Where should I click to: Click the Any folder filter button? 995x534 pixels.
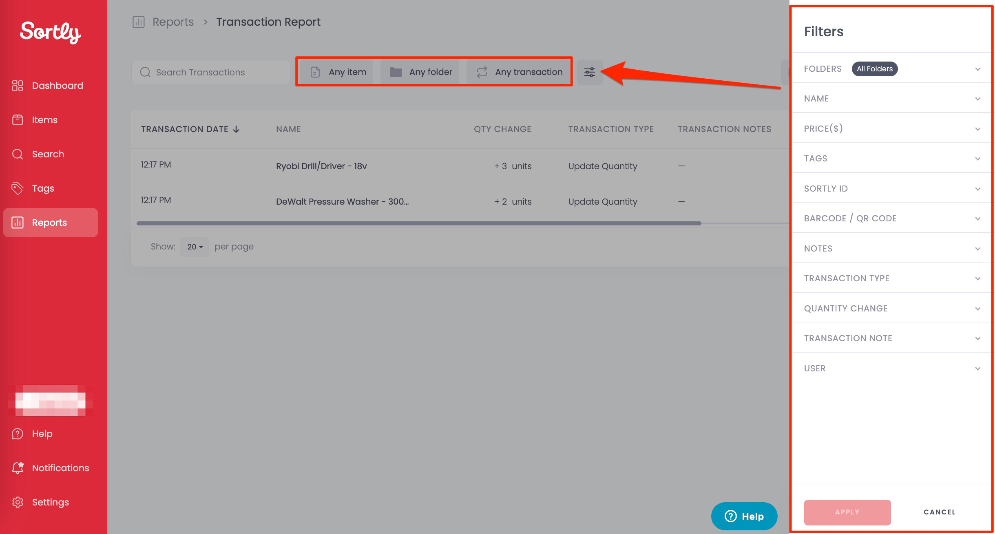(x=420, y=72)
